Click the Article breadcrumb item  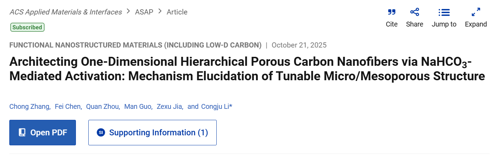177,12
